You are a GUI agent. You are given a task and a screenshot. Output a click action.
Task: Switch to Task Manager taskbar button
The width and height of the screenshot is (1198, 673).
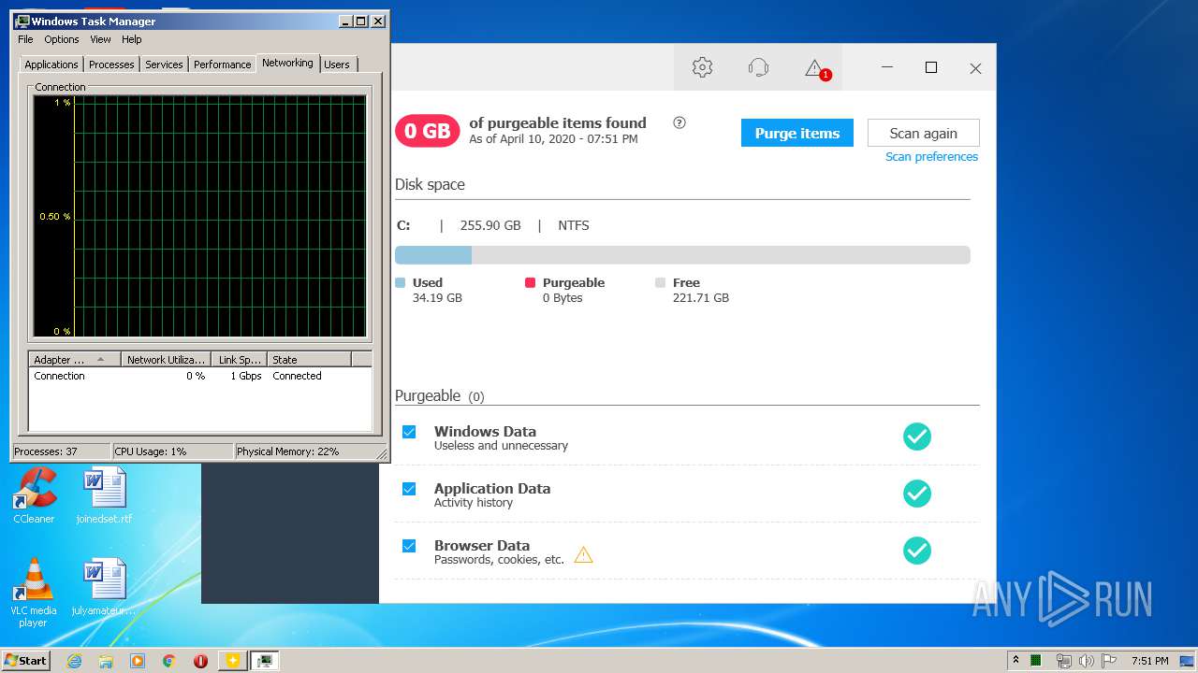click(265, 661)
